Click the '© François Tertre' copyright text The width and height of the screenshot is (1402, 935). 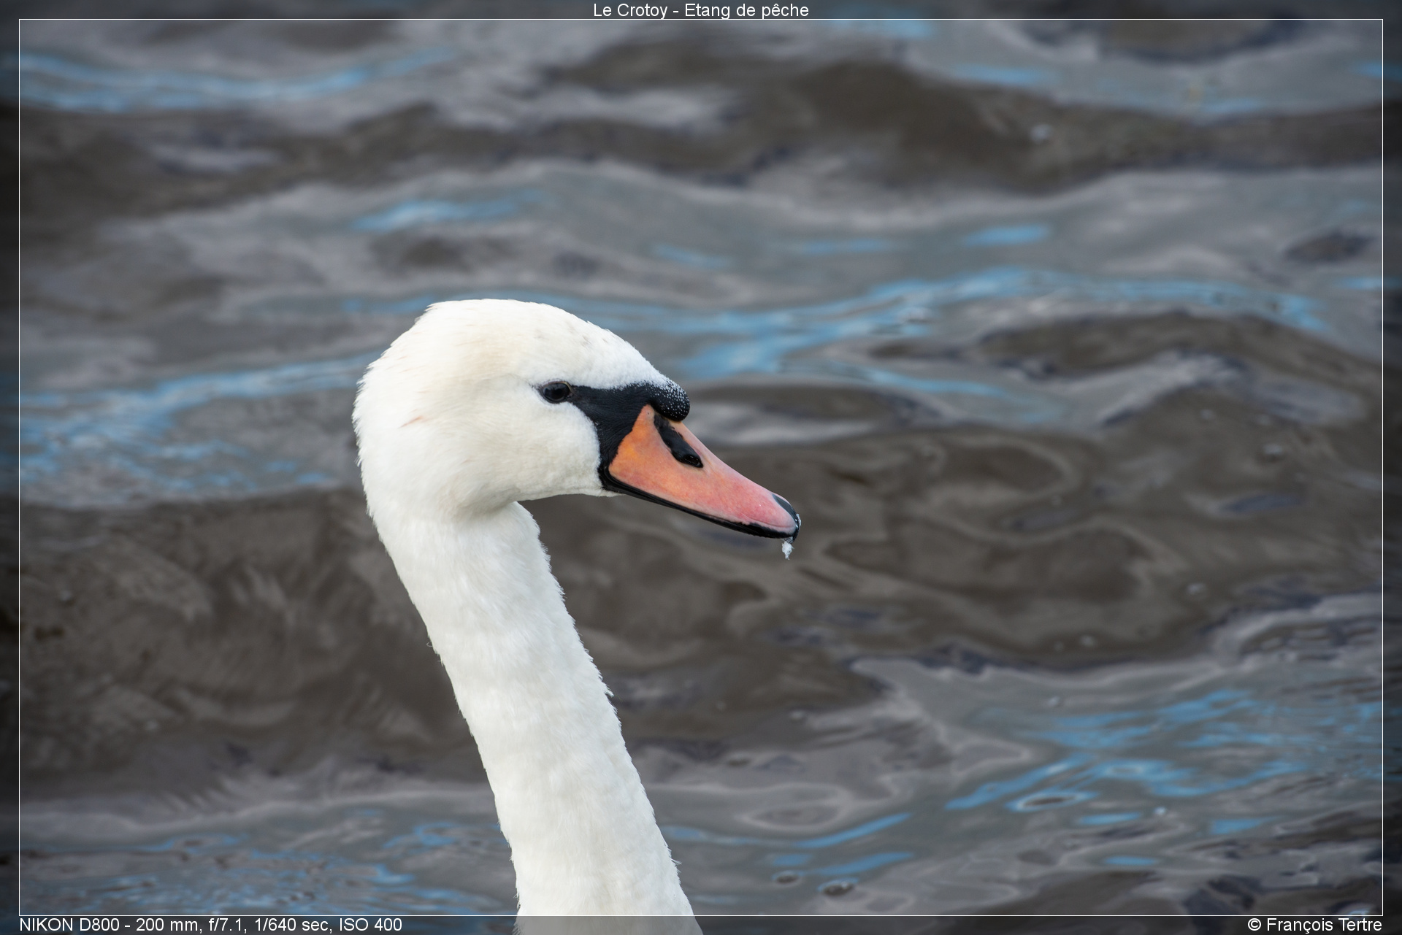coord(1314,925)
